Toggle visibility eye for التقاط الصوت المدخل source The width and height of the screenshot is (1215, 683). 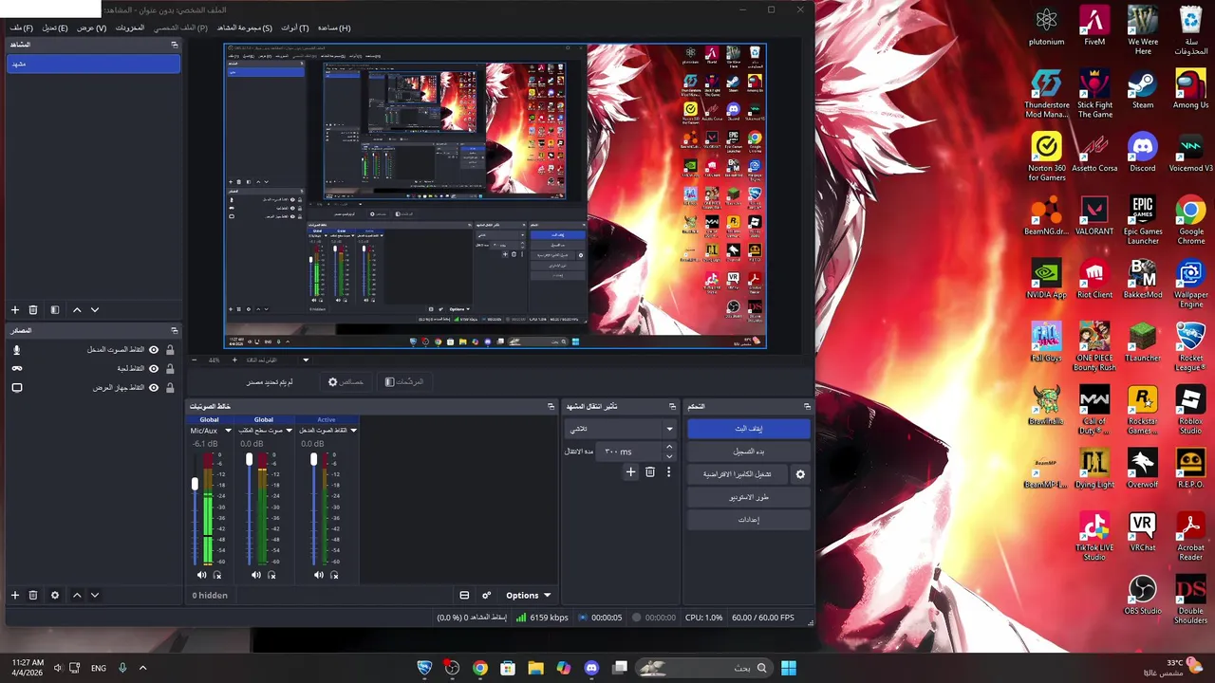pos(154,350)
